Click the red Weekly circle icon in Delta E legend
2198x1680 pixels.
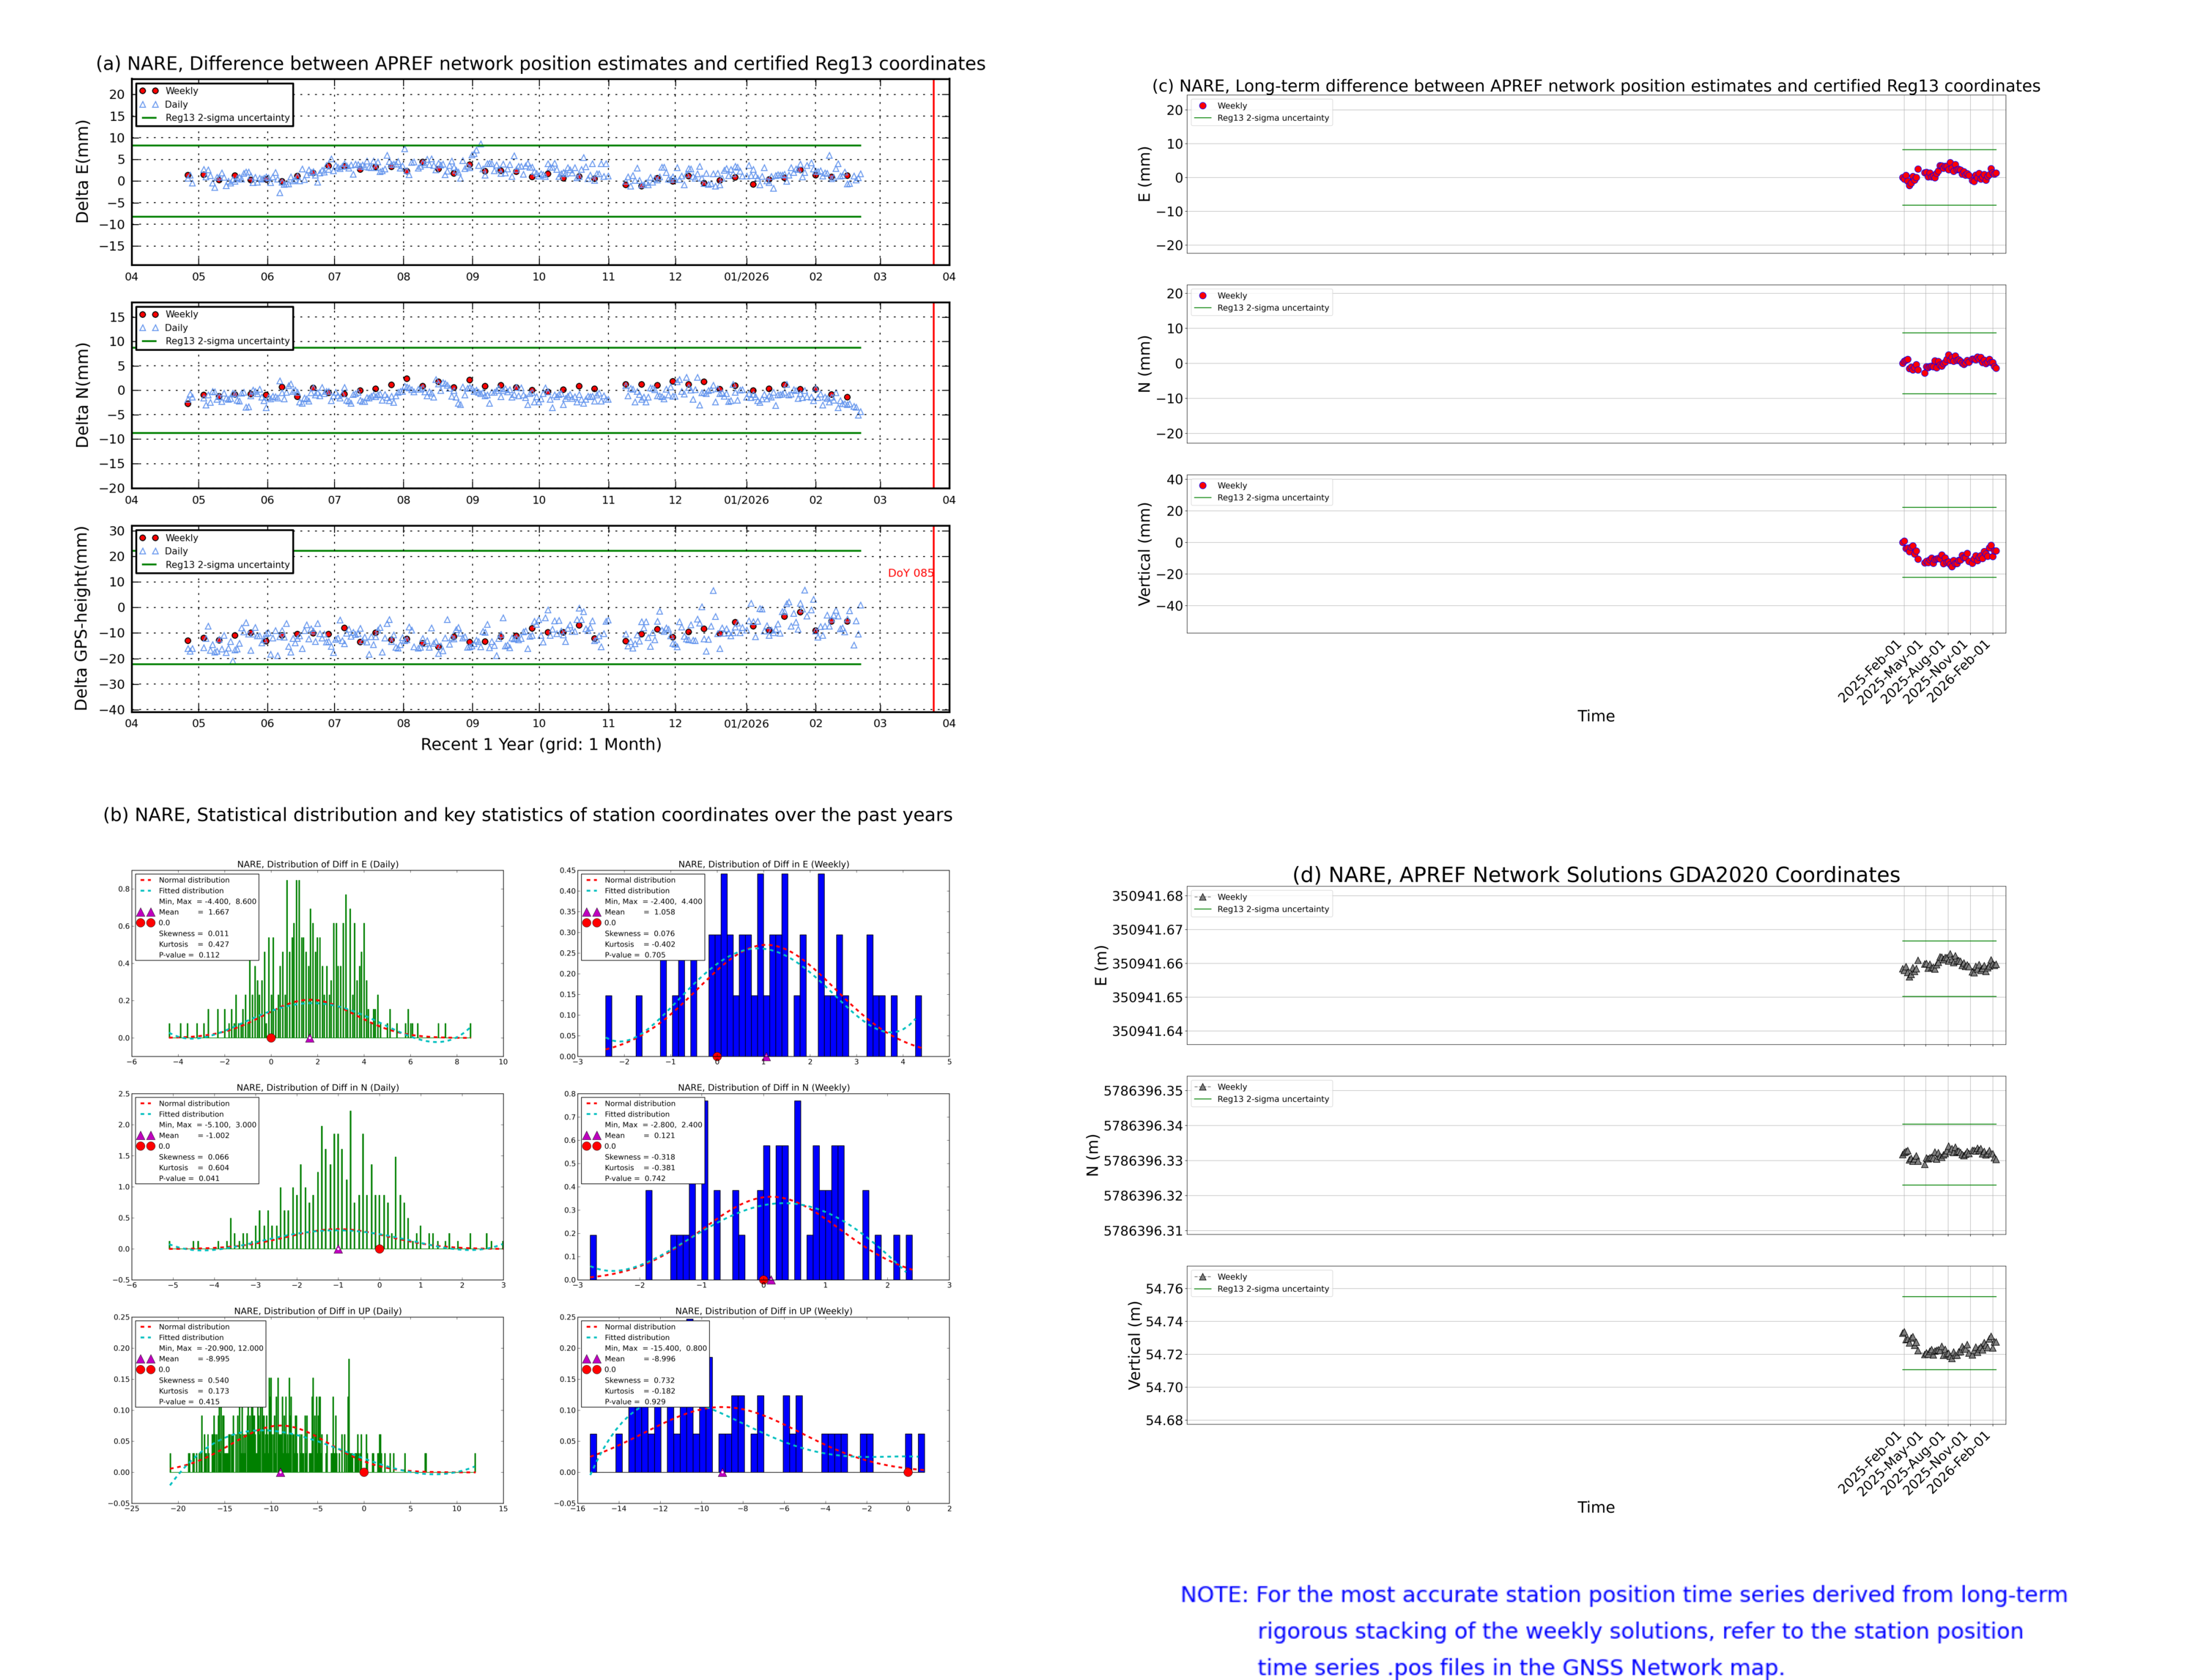pyautogui.click(x=144, y=91)
